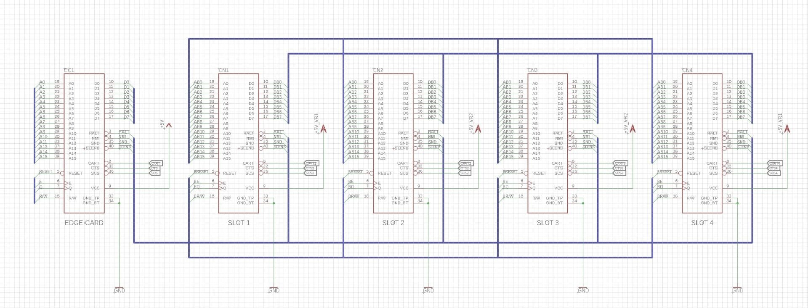This screenshot has height=308, width=808.
Task: Select the CART4 net label on CN4
Action: coord(774,163)
